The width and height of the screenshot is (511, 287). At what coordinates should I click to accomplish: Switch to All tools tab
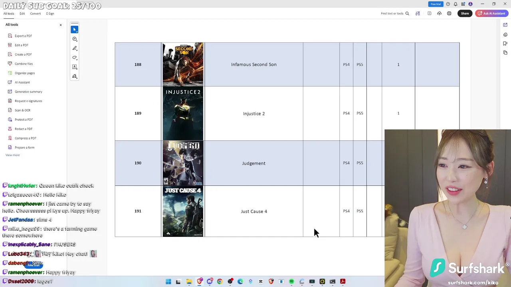[9, 14]
